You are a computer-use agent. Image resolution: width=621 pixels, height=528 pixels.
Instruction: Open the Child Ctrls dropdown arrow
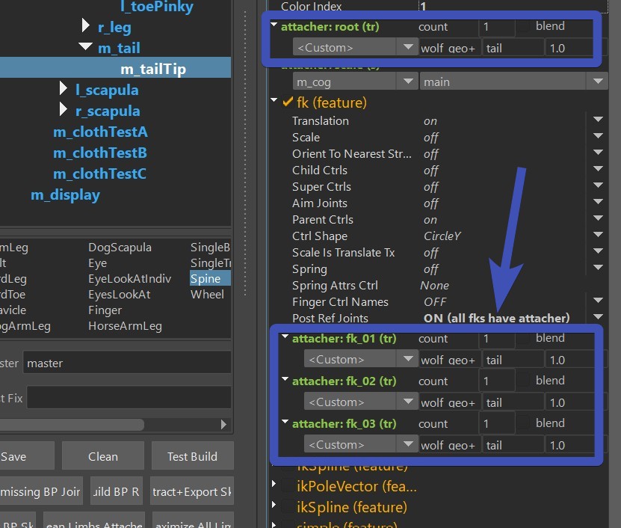tap(598, 168)
